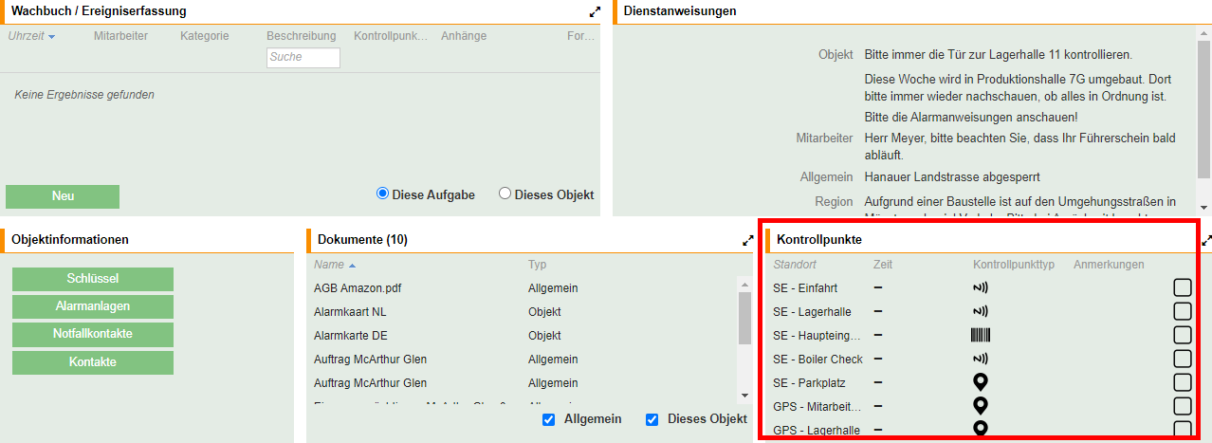Uncheck the Allgemein documents filter
Viewport: 1212px width, 443px height.
point(549,419)
